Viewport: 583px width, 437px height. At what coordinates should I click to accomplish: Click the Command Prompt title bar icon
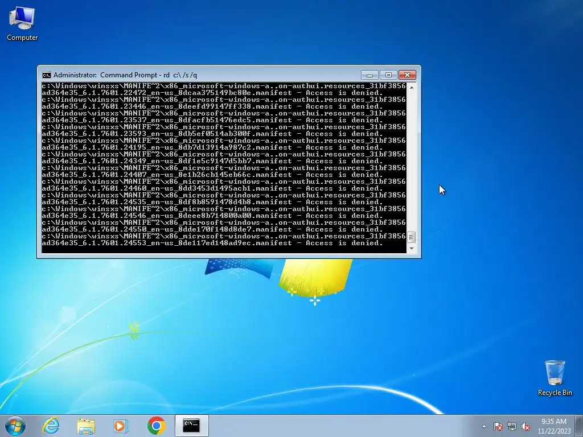pyautogui.click(x=47, y=75)
